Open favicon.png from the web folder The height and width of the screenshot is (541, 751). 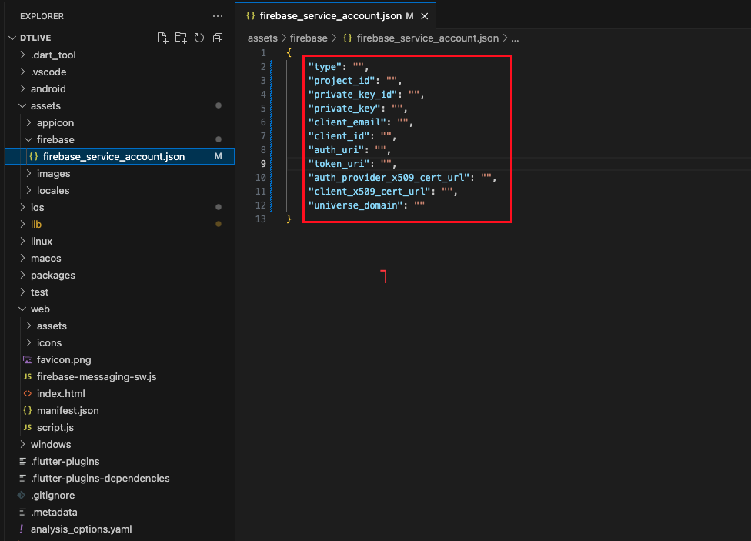[x=120, y=360]
